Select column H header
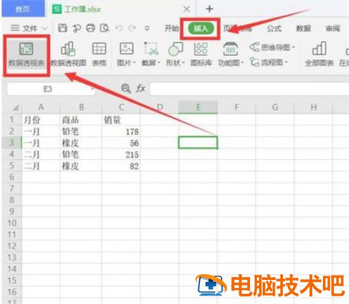The width and height of the screenshot is (349, 304). click(313, 108)
